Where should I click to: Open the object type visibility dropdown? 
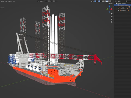coord(93,1)
